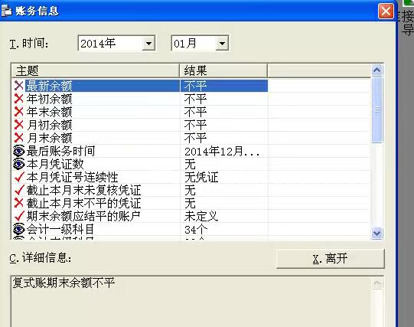The image size is (414, 327).
Task: Click the list scrollbar up arrow
Action: [377, 70]
